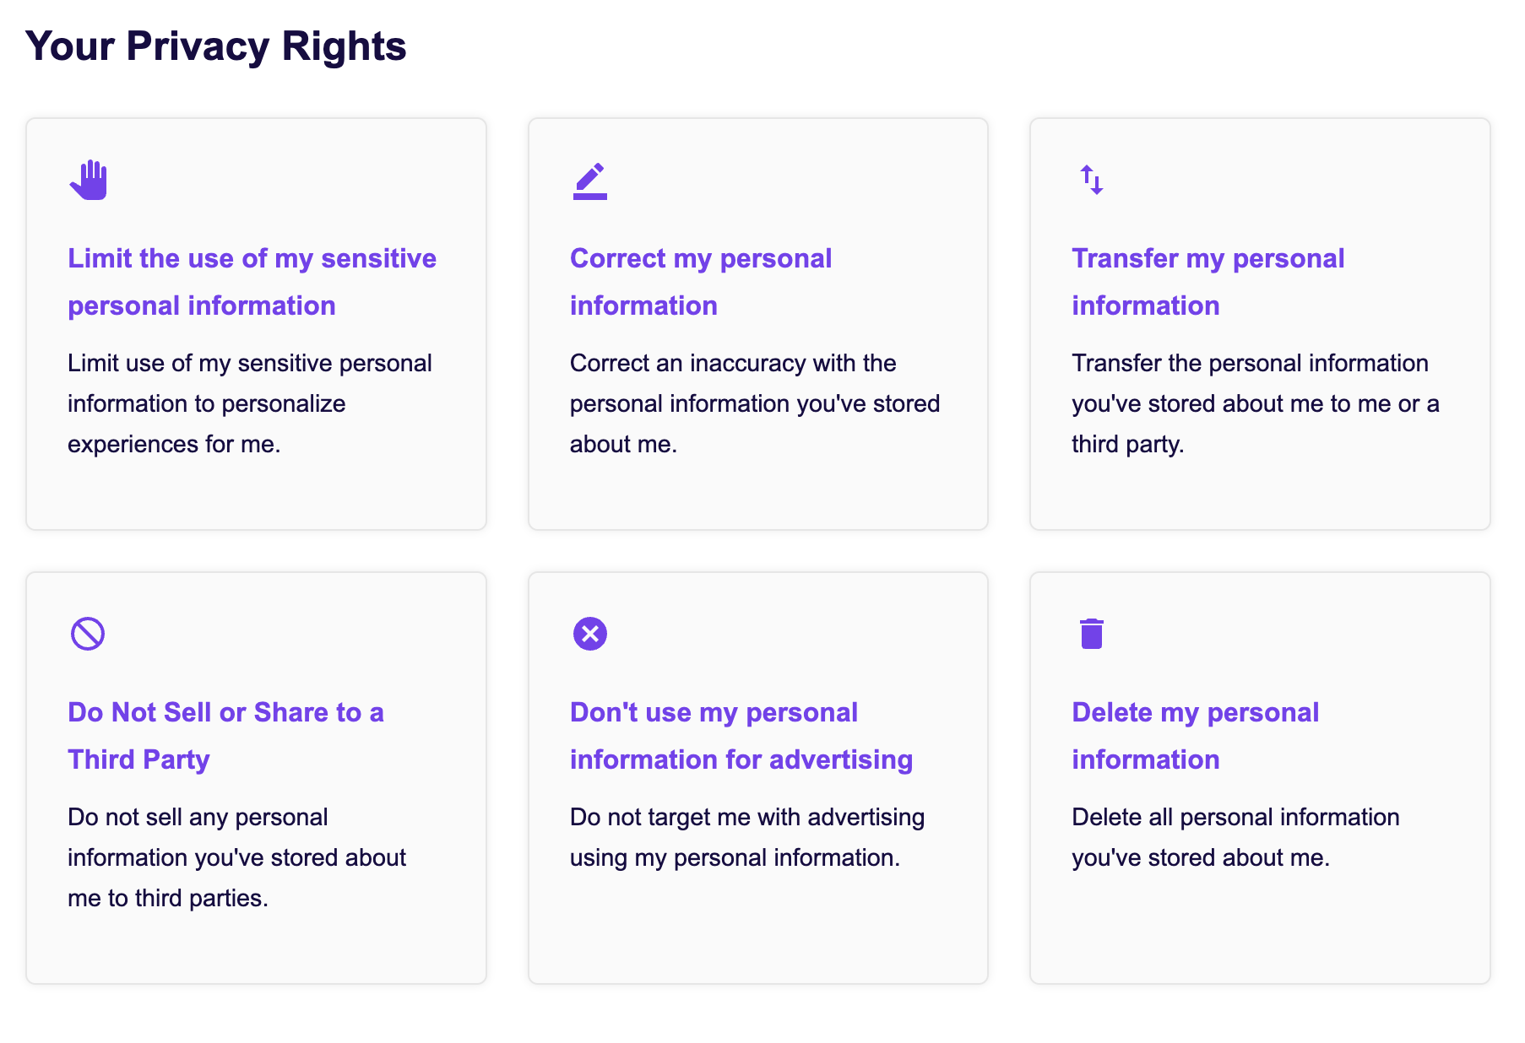Click the pencil edit icon
Screen dimensions: 1525x1043
[x=589, y=181]
